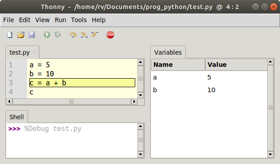Open the Run menu
The width and height of the screenshot is (280, 164).
tap(60, 20)
